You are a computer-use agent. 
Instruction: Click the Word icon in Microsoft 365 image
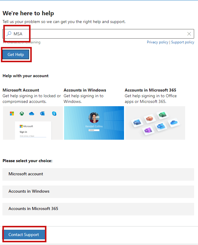pos(137,123)
